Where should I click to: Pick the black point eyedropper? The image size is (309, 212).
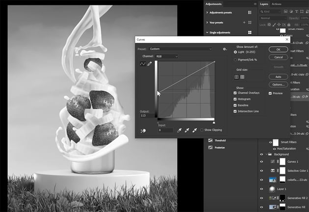[179, 130]
